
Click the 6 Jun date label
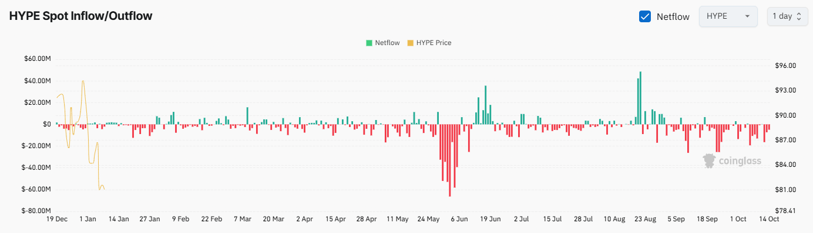459,219
